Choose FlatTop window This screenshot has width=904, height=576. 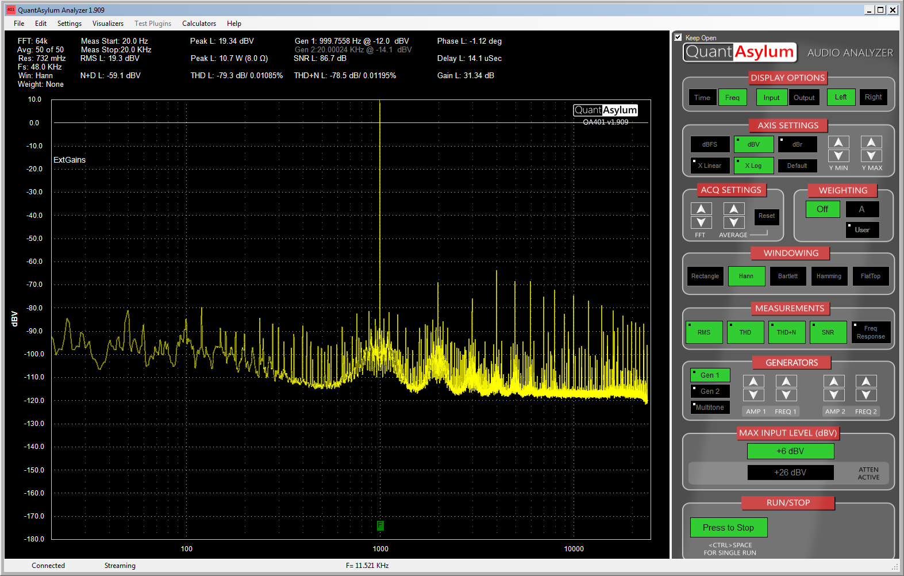pyautogui.click(x=871, y=277)
